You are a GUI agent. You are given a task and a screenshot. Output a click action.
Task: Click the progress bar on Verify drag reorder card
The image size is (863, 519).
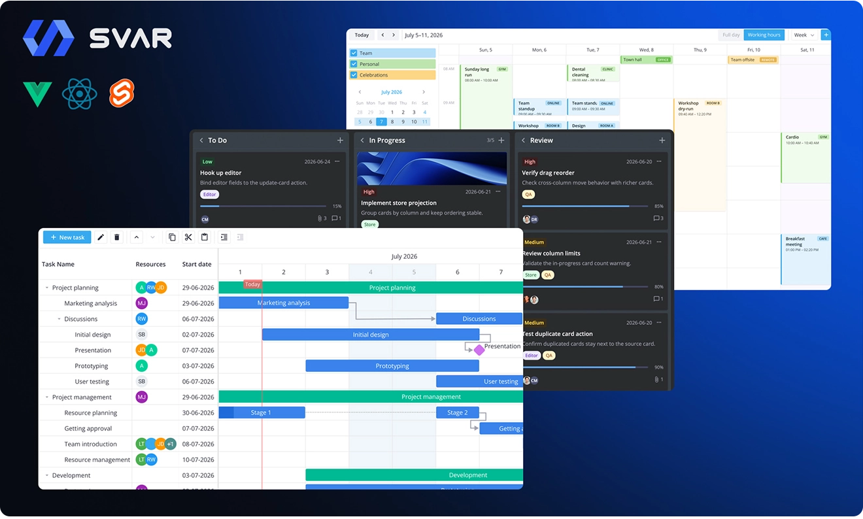coord(586,207)
